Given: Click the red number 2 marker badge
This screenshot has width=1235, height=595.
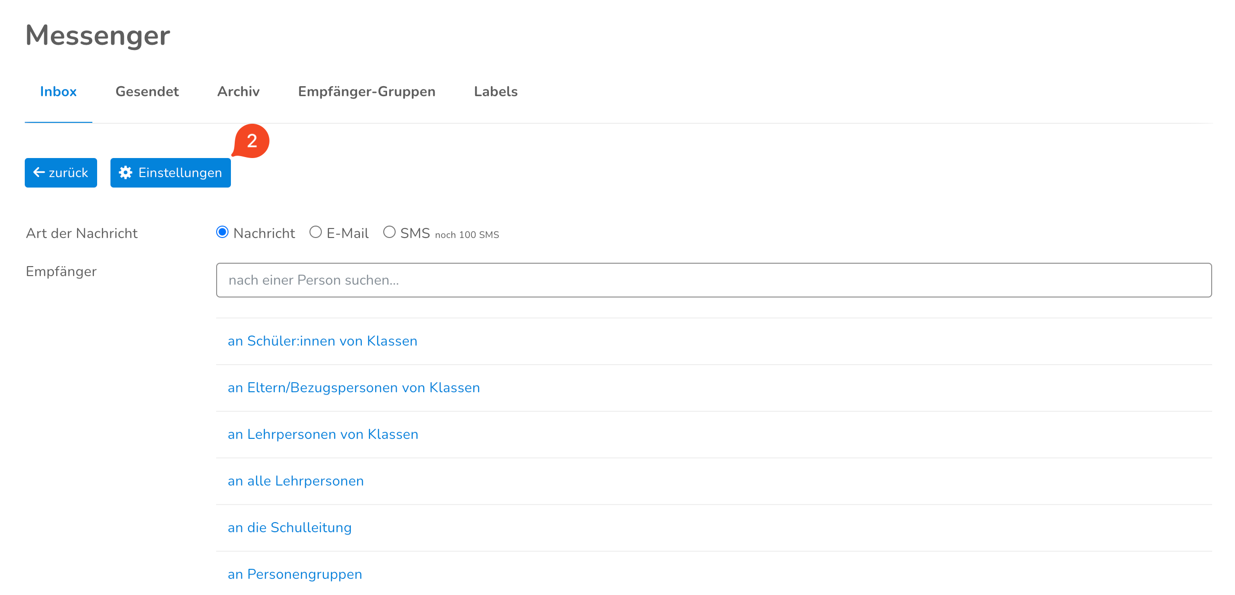Looking at the screenshot, I should [252, 141].
